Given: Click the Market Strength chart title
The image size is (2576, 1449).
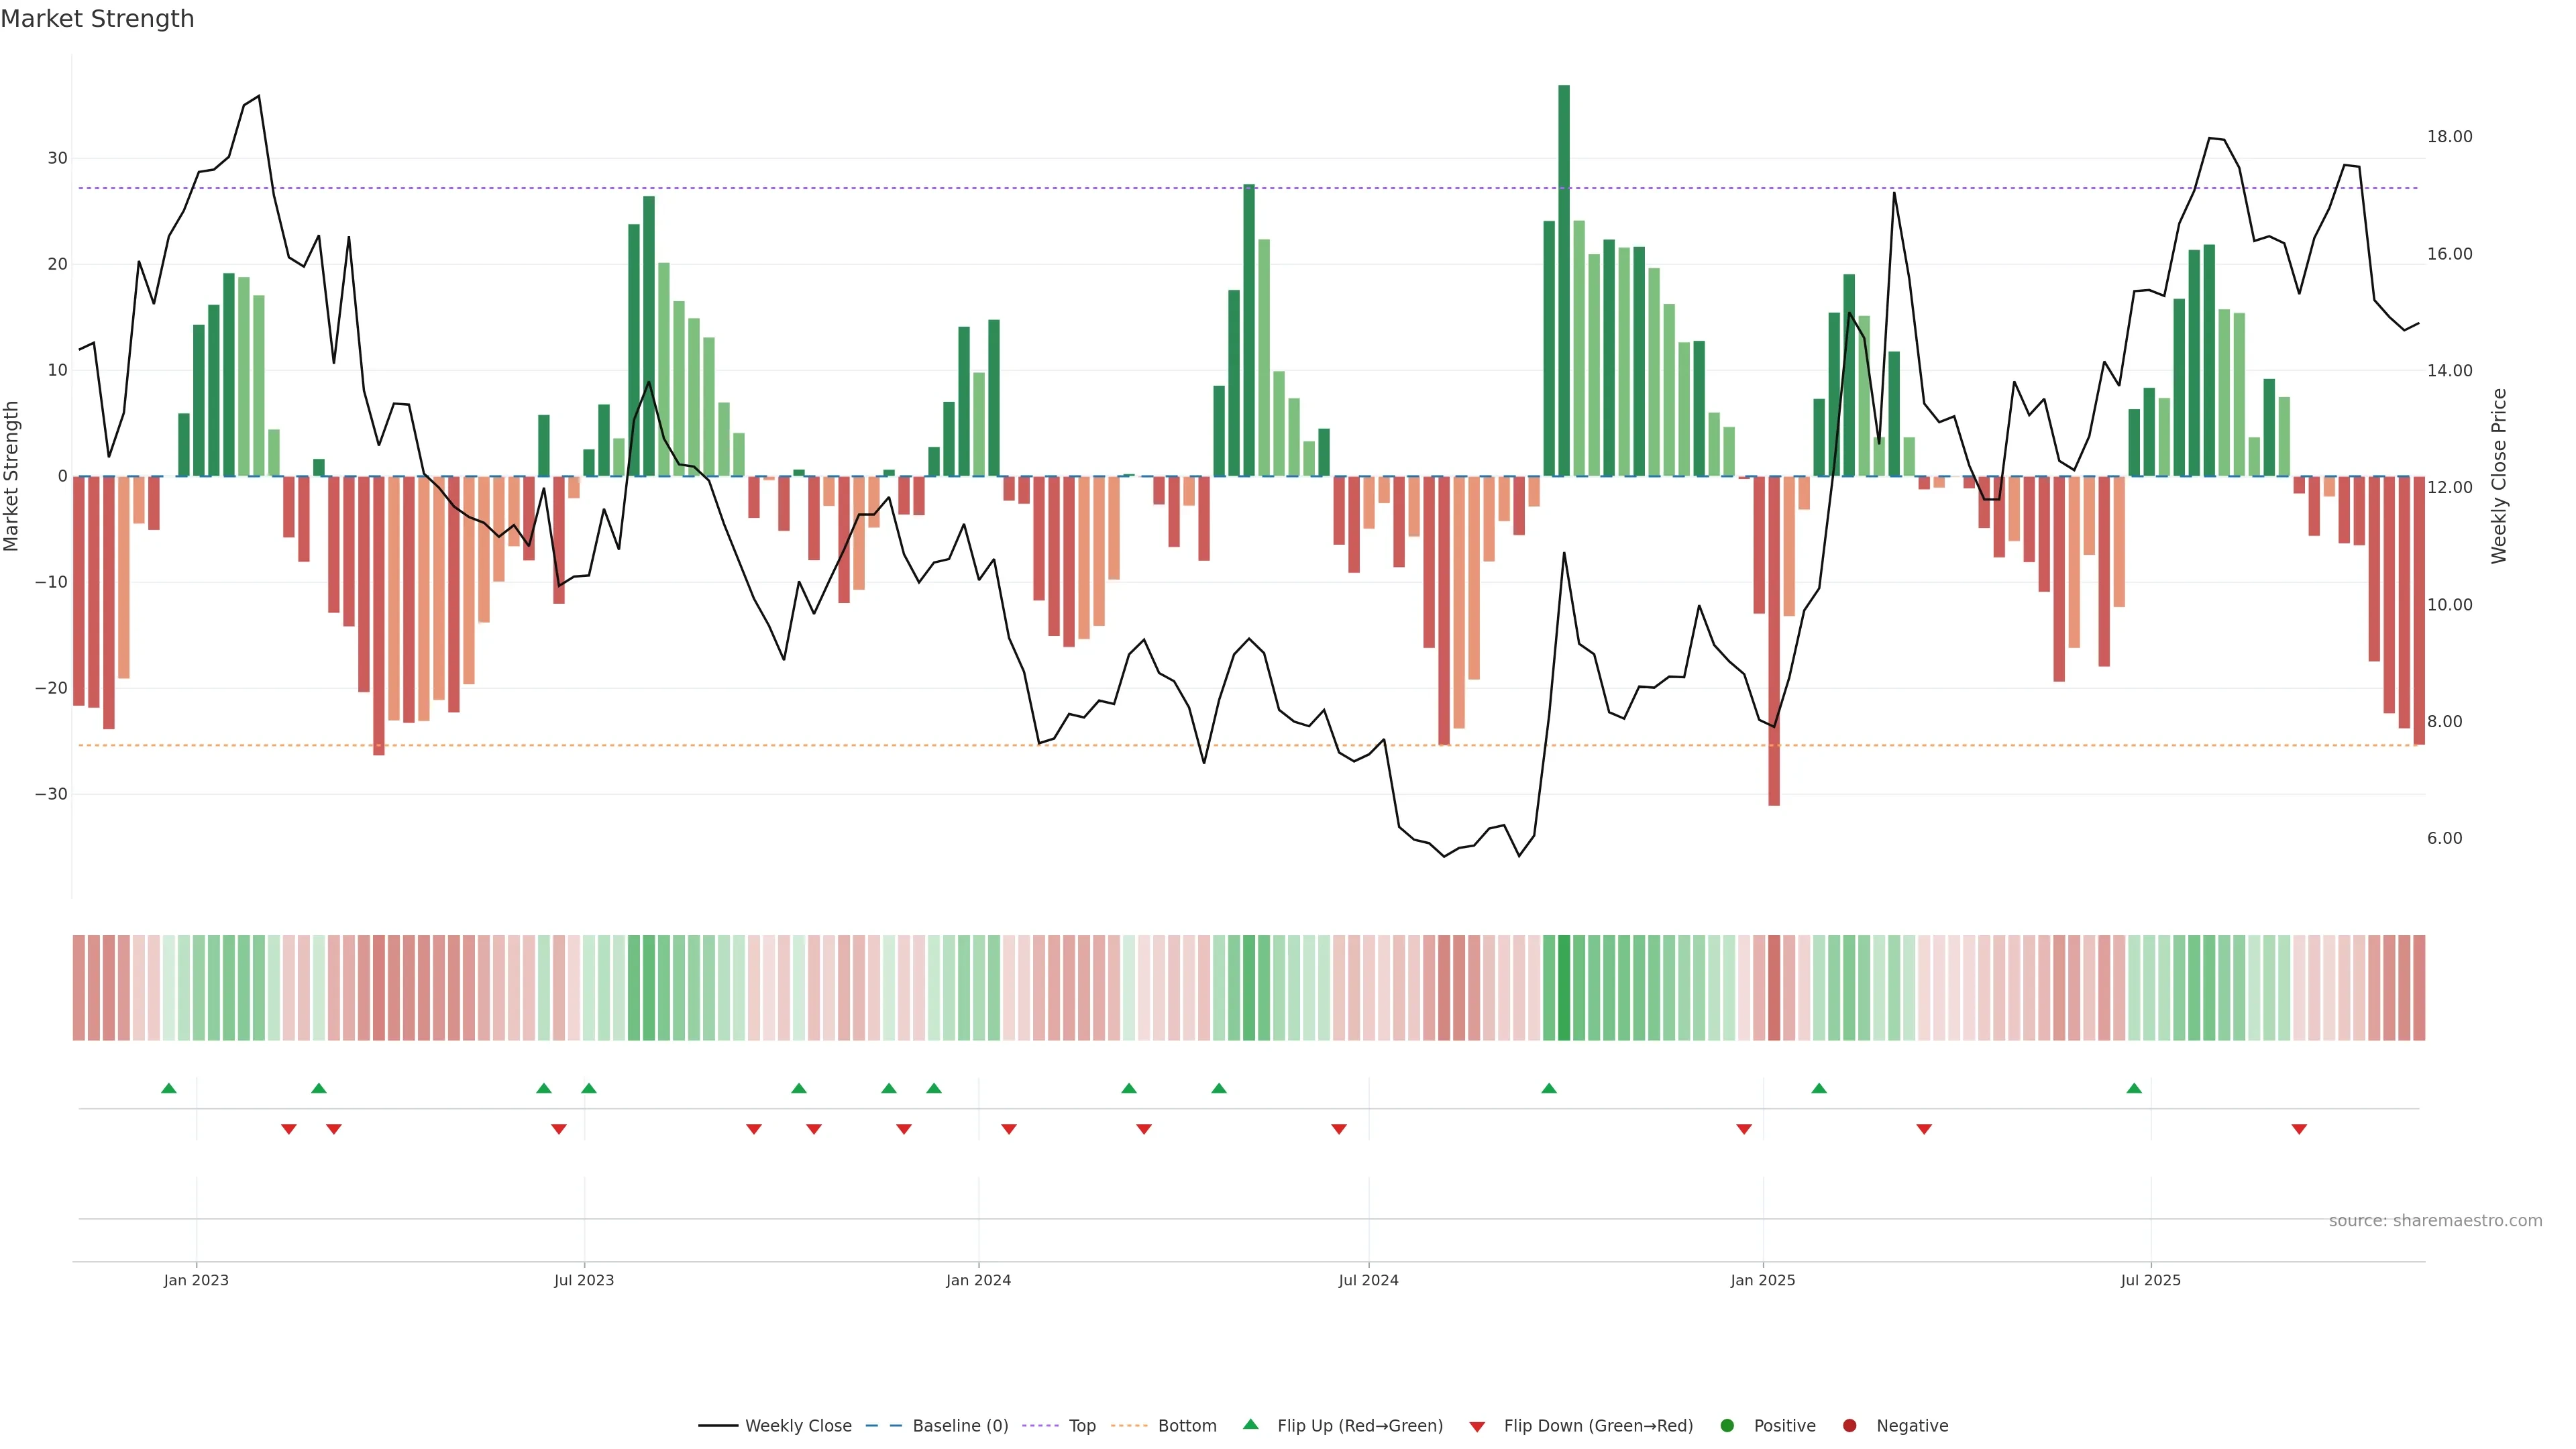Looking at the screenshot, I should click(x=97, y=19).
